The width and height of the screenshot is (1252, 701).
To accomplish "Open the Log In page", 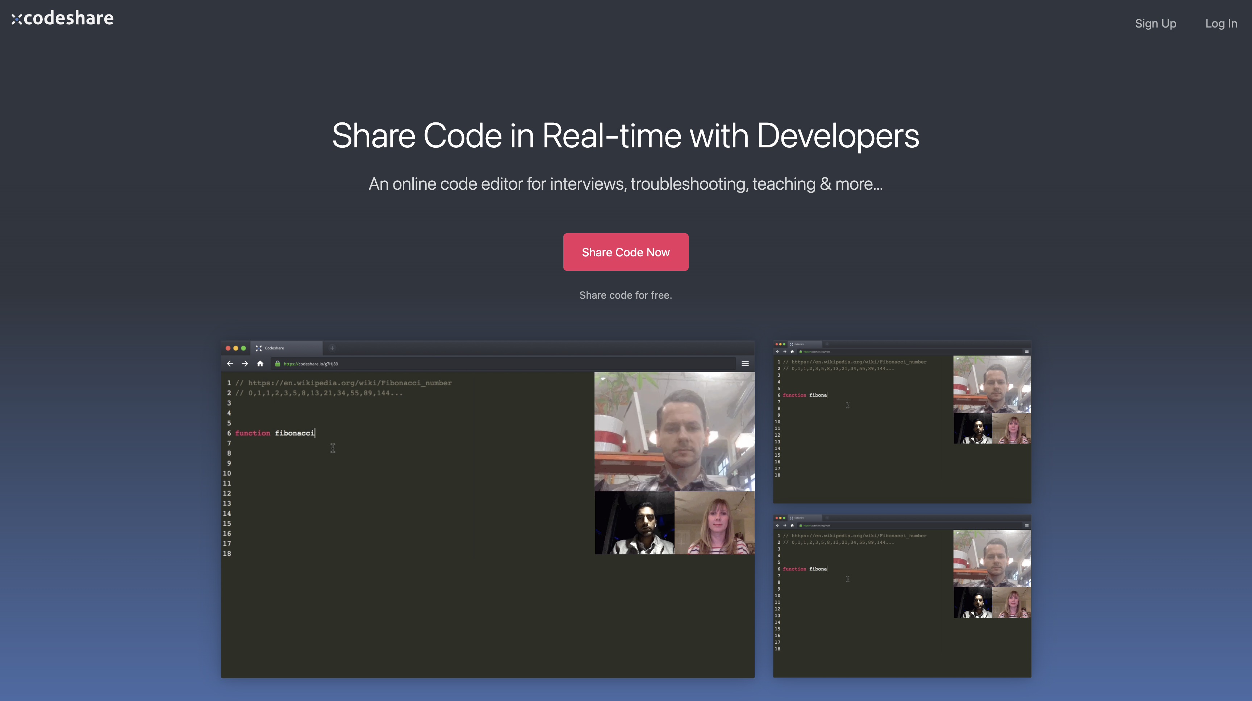I will 1220,23.
